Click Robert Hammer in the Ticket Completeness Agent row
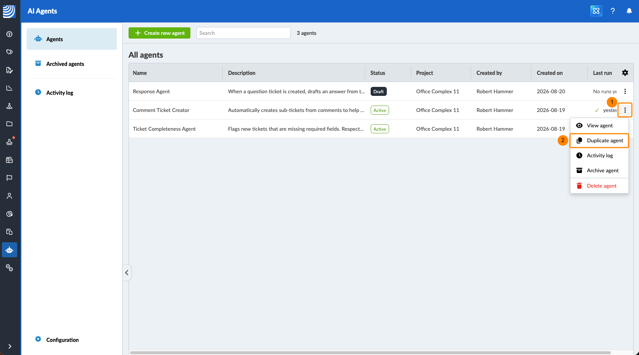The height and width of the screenshot is (355, 639). click(x=495, y=129)
